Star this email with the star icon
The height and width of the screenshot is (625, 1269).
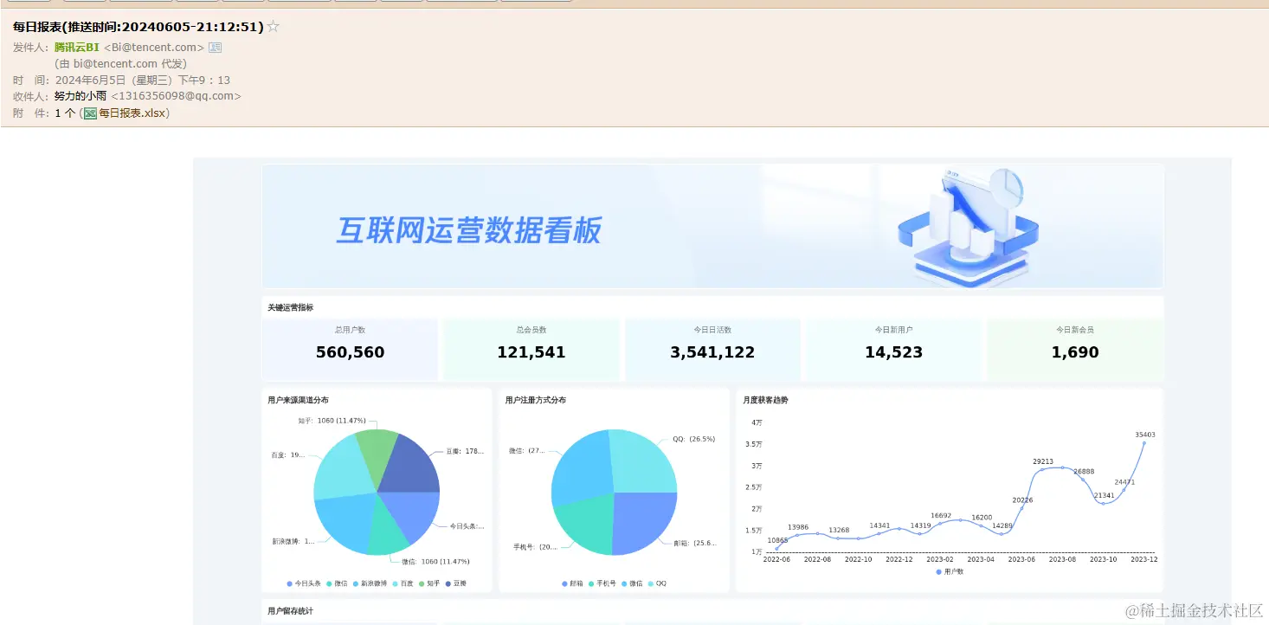click(x=274, y=27)
